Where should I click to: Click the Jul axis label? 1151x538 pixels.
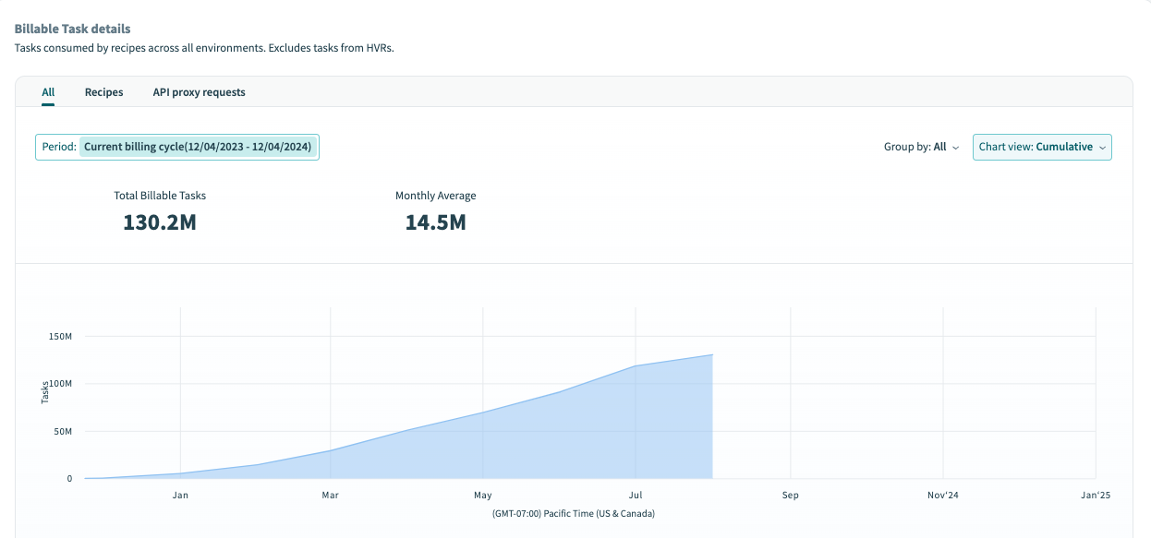(635, 495)
